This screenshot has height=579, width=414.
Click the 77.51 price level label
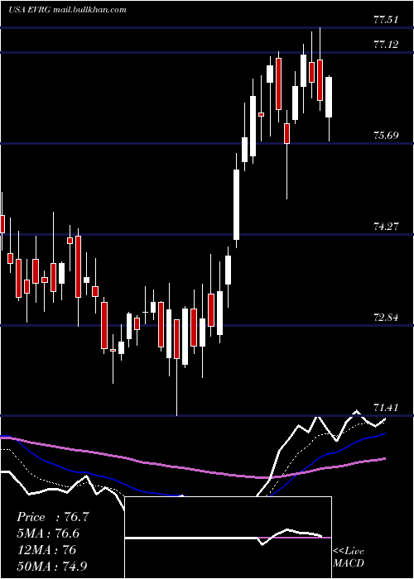tap(386, 20)
